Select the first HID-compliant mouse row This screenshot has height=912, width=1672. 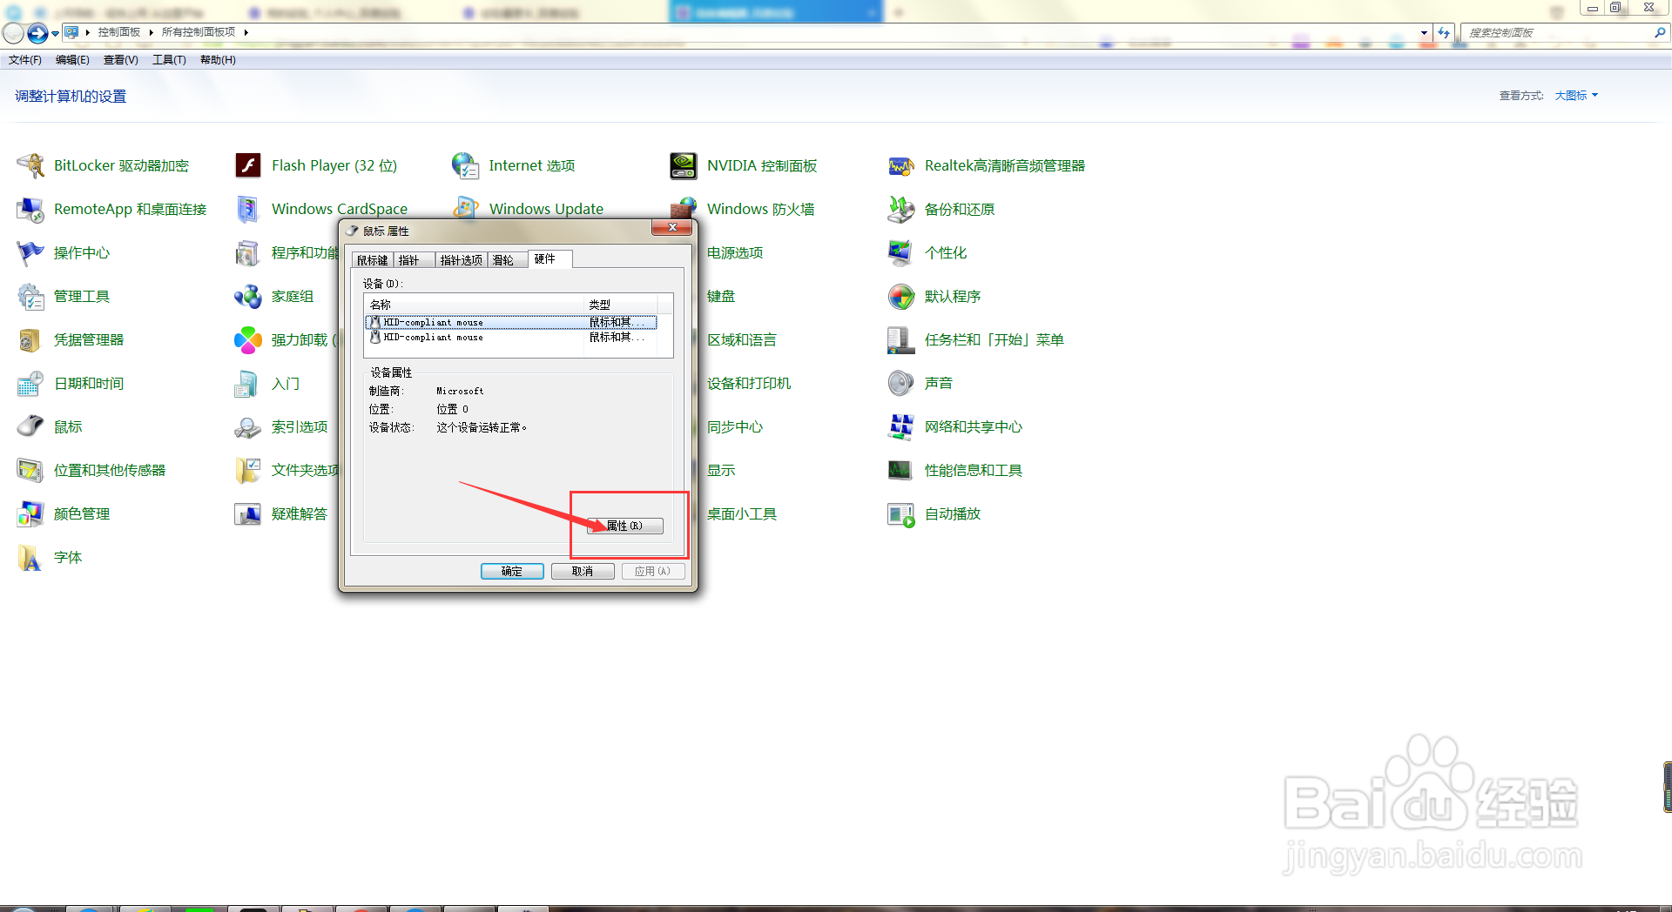coord(511,322)
